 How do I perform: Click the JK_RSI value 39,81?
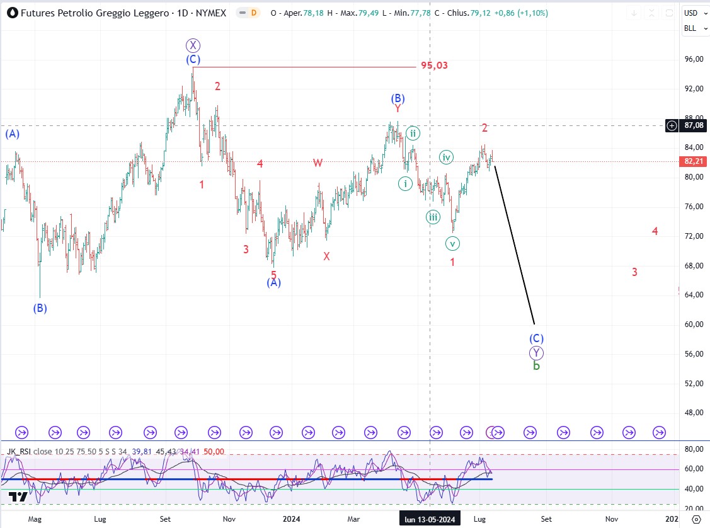tap(142, 452)
